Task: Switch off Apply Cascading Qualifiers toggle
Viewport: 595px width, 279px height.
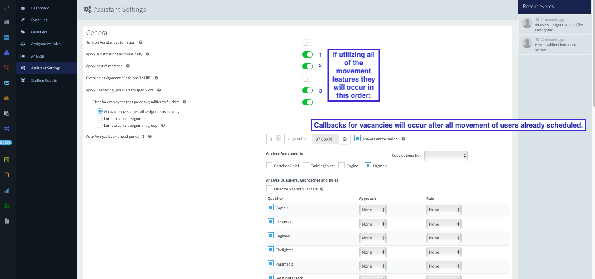Action: 307,90
